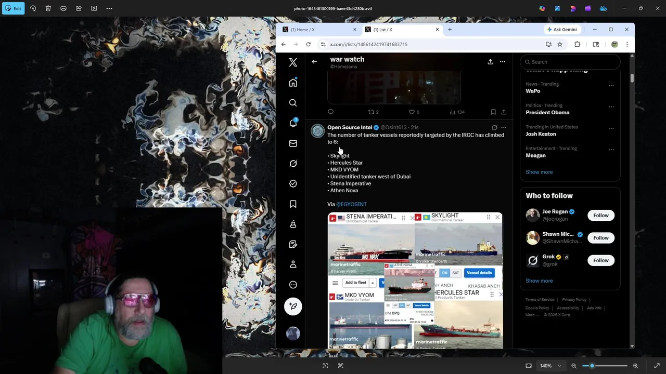Go back from war watch list
Screen dimensions: 666x374
314,62
